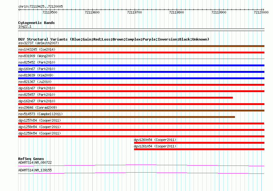Select the red dgv1260n54 loss bar
This screenshot has height=191, width=273.
click(x=199, y=143)
